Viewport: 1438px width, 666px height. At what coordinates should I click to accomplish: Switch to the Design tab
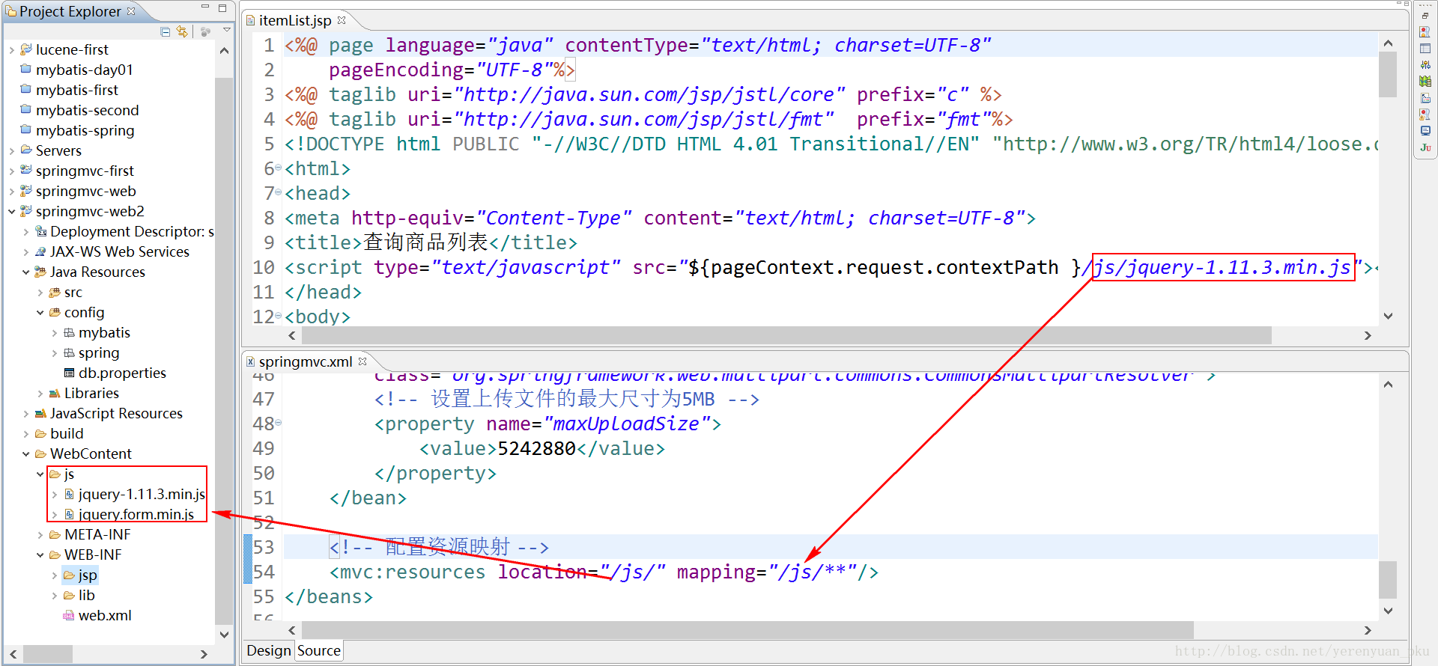tap(268, 650)
